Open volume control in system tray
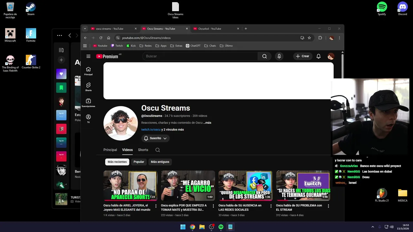Screen dimensions: 413x232 click(392, 227)
